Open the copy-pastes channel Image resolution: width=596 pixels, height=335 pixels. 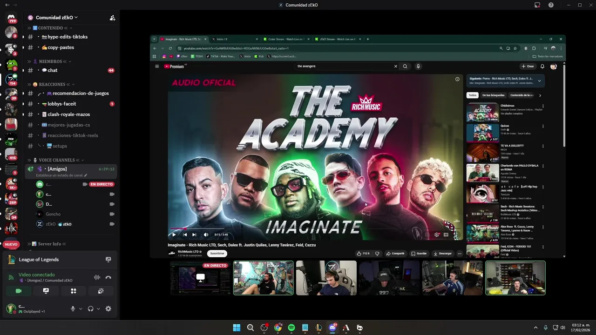coord(71,47)
